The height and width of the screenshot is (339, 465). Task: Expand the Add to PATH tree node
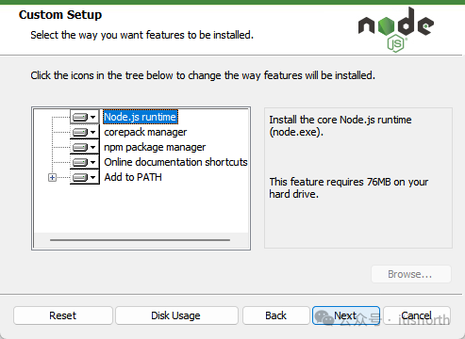pos(52,178)
